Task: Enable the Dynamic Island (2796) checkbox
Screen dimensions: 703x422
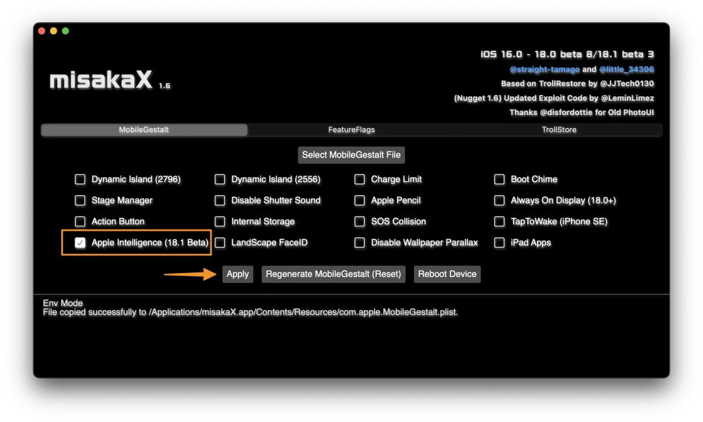Action: [80, 179]
